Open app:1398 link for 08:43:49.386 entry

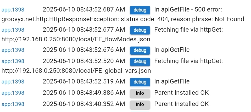coord(13,93)
